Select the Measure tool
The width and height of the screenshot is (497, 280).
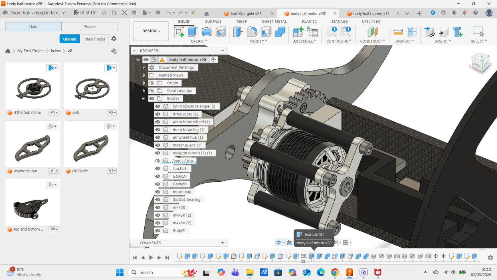[398, 32]
